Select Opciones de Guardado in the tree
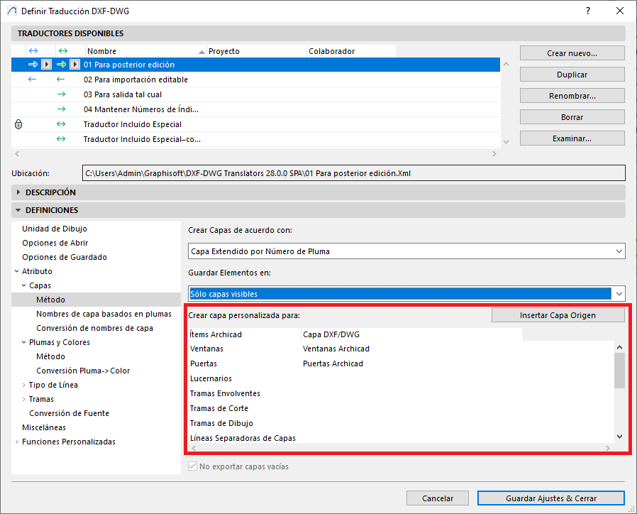Viewport: 637px width, 514px height. tap(65, 257)
